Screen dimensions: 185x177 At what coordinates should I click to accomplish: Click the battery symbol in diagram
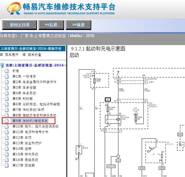point(79,150)
